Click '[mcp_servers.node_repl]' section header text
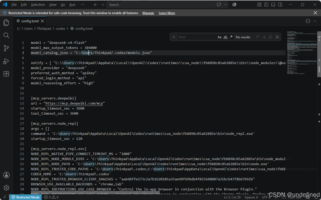The image size is (321, 200). (54, 123)
